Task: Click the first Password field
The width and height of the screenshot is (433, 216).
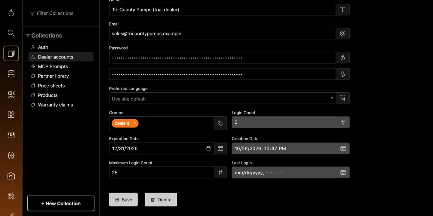Action: tap(223, 58)
